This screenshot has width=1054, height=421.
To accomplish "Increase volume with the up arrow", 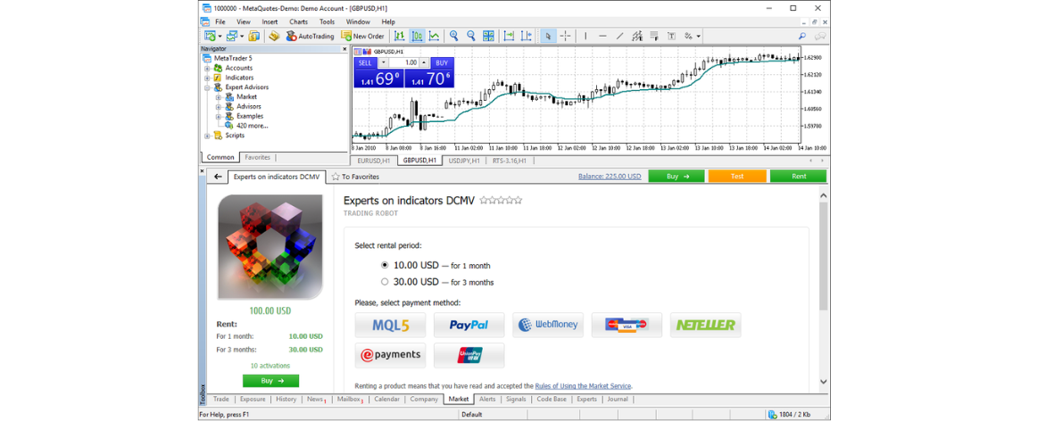I will pyautogui.click(x=424, y=62).
